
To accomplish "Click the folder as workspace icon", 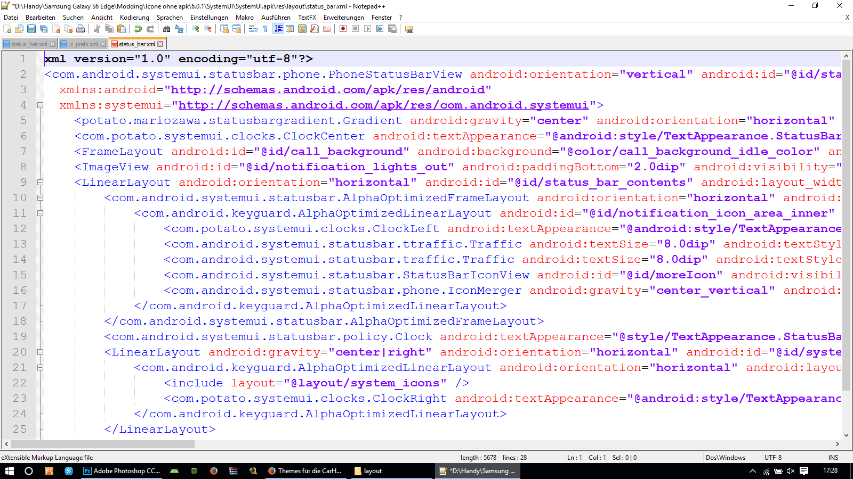I will coord(327,29).
